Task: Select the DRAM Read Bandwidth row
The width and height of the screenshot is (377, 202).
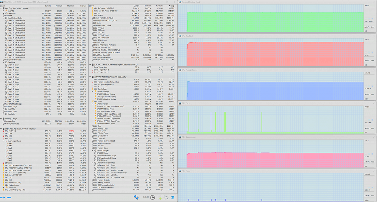Action: coord(132,55)
